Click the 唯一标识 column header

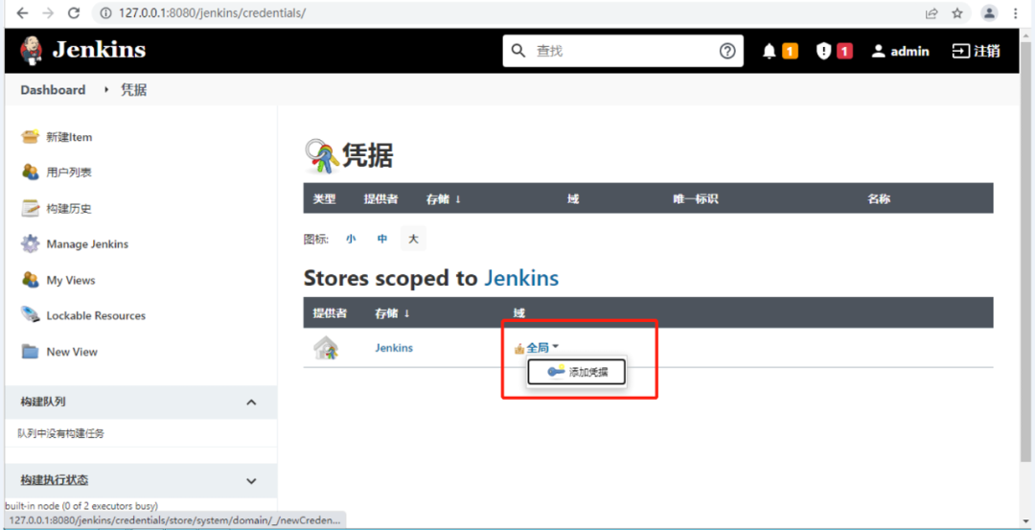(x=696, y=198)
